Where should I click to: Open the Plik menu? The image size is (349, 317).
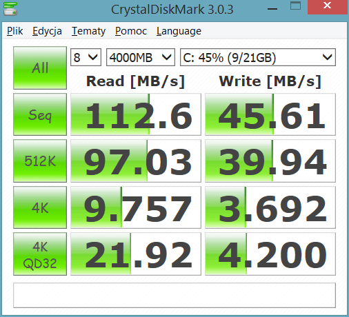click(x=15, y=31)
